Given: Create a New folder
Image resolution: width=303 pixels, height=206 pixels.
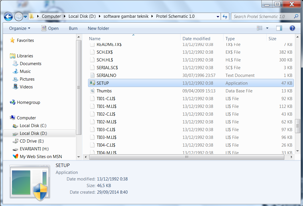Looking at the screenshot, I should (98, 28).
